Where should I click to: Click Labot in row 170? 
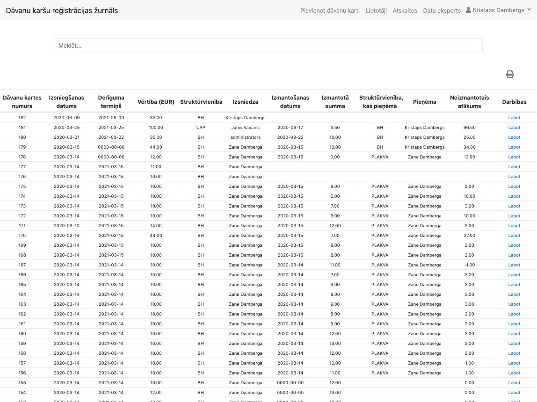(514, 236)
